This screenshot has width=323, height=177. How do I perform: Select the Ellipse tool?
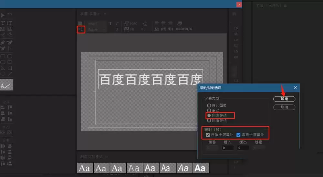coord(3,74)
